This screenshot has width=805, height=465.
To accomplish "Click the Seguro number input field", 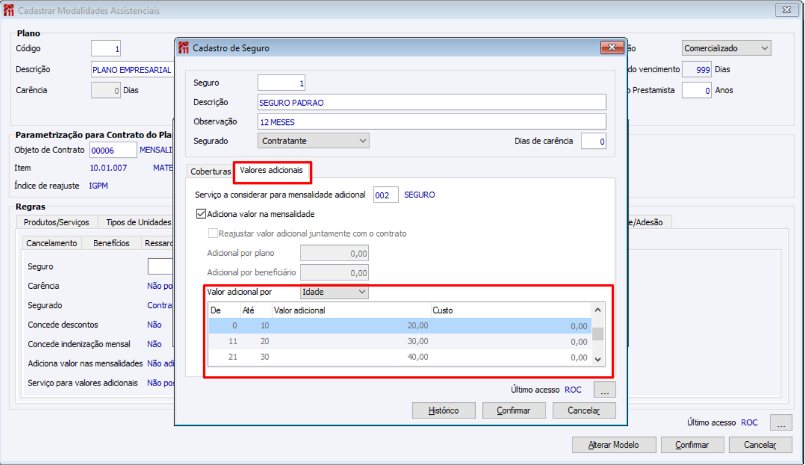I will click(x=282, y=83).
